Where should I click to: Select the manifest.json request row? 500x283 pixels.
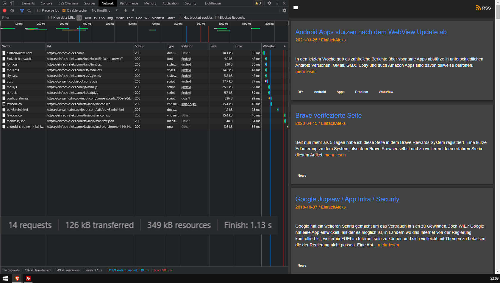(x=144, y=121)
